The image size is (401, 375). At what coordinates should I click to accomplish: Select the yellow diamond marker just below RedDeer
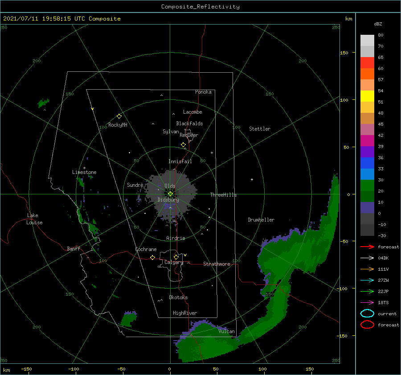coord(184,145)
